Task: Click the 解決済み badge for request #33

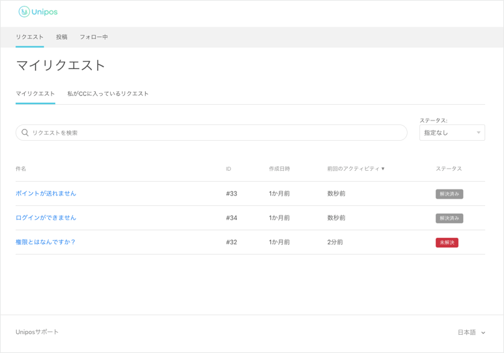Action: tap(449, 194)
